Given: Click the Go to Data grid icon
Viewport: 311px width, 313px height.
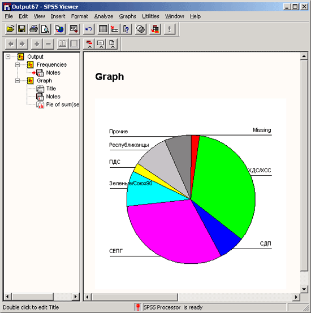Looking at the screenshot, I should pyautogui.click(x=103, y=29).
